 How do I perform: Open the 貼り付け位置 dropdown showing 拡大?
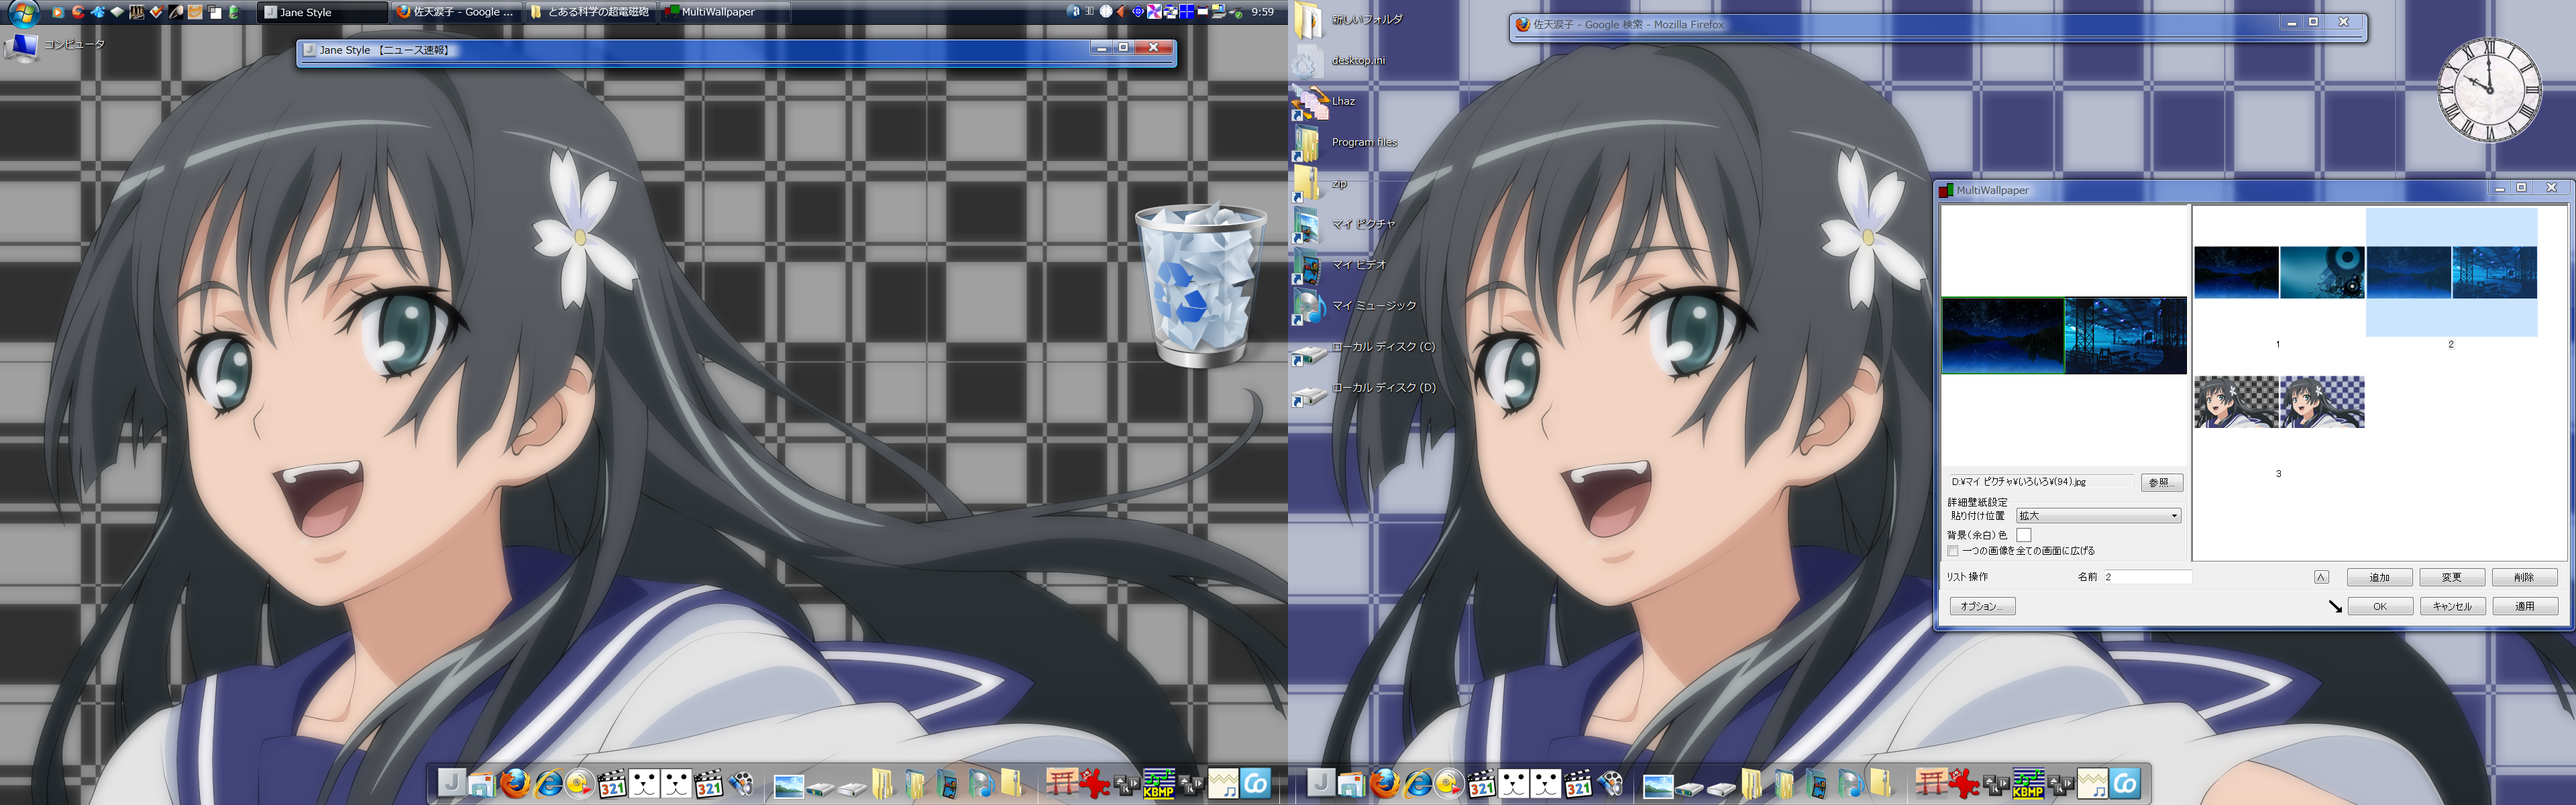(x=2098, y=516)
